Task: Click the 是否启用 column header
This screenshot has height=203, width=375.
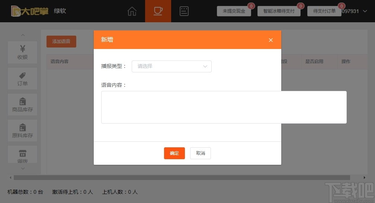Action: pyautogui.click(x=314, y=62)
